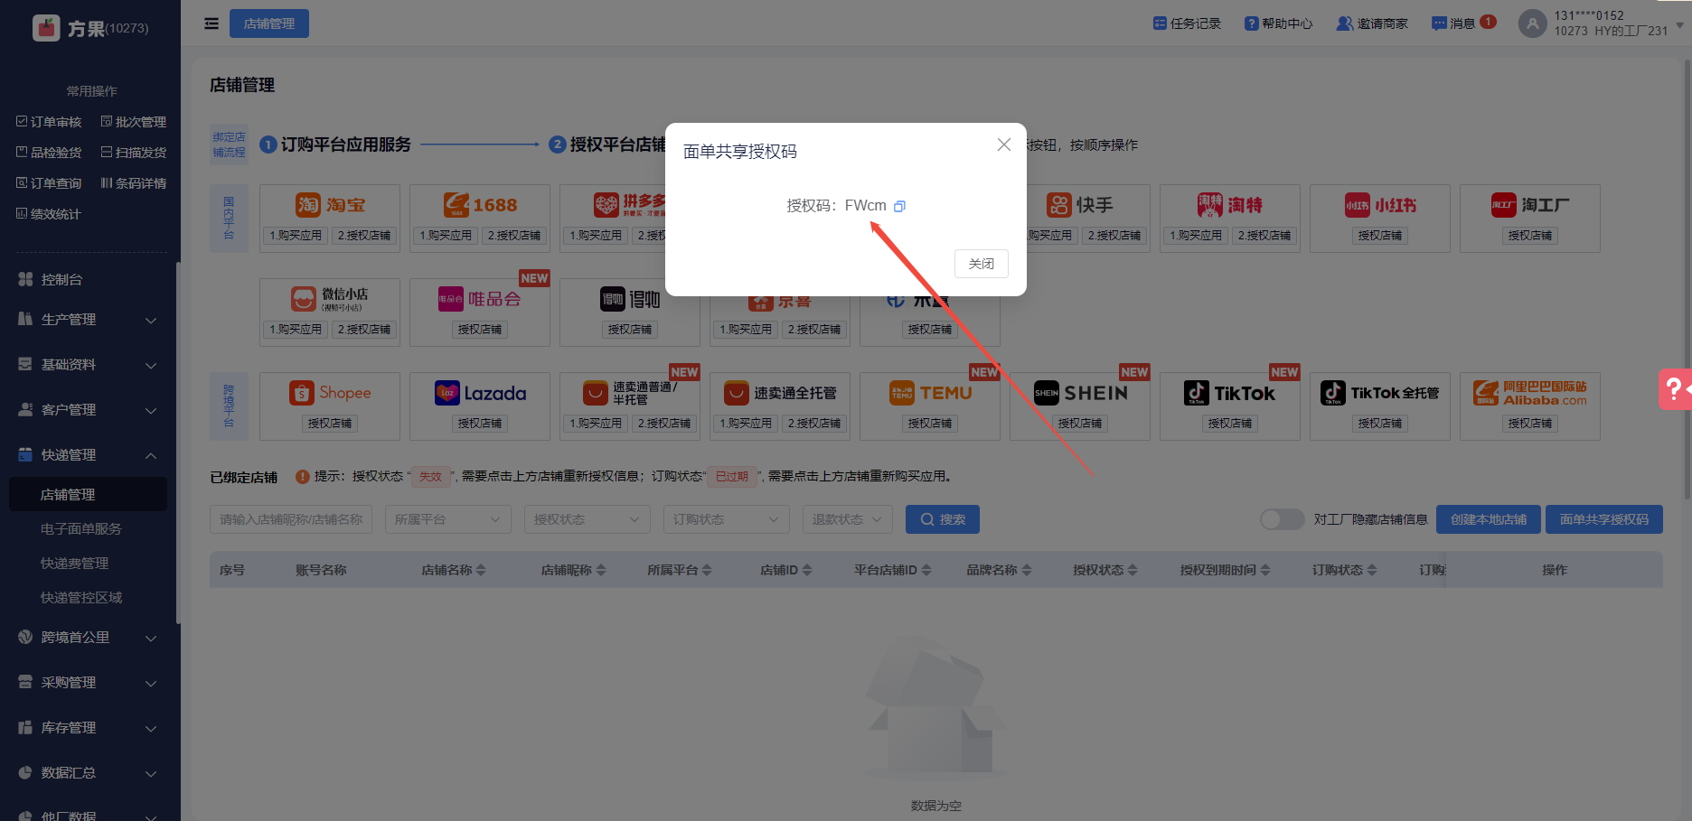The width and height of the screenshot is (1692, 821).
Task: Open 订单查询 shortcut
Action: (x=49, y=183)
